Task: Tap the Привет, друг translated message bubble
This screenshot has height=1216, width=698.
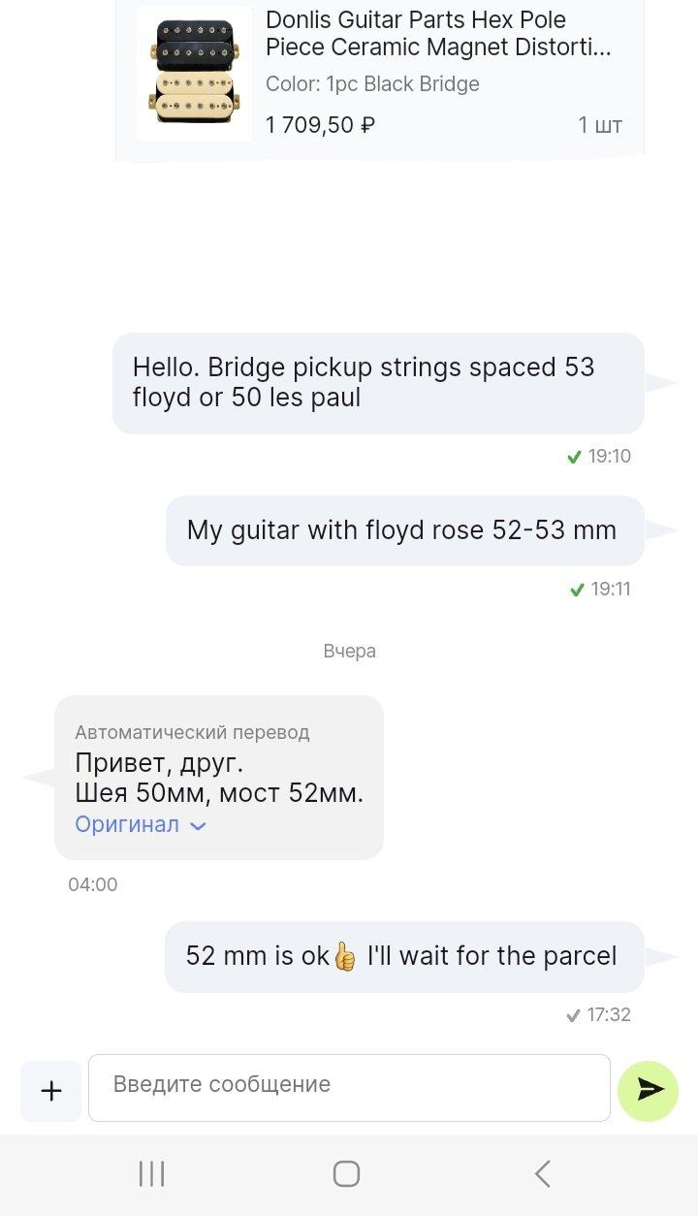Action: (x=219, y=777)
